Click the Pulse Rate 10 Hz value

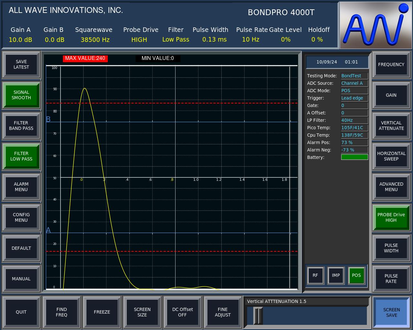[251, 40]
